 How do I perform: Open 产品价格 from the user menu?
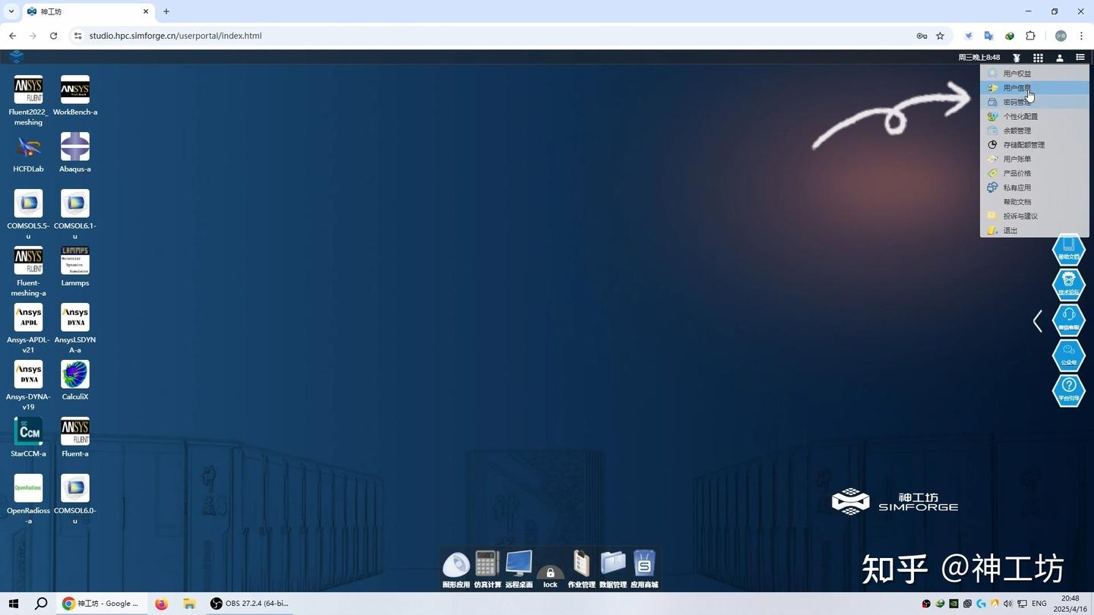[x=1034, y=173]
